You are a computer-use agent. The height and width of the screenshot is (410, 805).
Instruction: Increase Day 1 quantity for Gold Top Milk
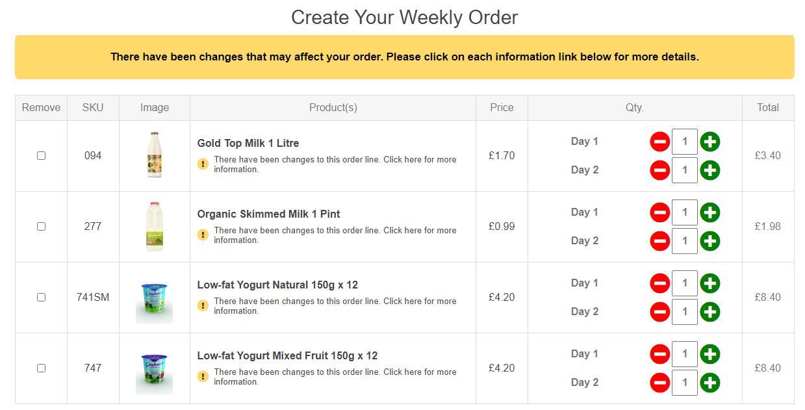pos(710,142)
